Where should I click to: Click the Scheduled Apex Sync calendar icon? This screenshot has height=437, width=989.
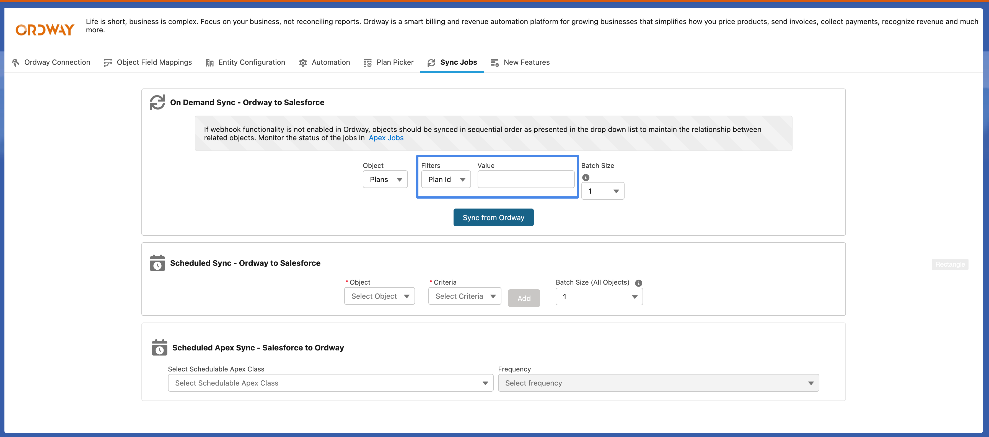(x=160, y=347)
